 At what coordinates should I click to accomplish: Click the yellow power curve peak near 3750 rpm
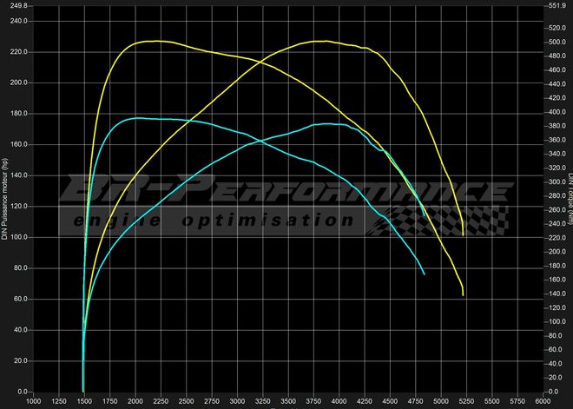321,41
